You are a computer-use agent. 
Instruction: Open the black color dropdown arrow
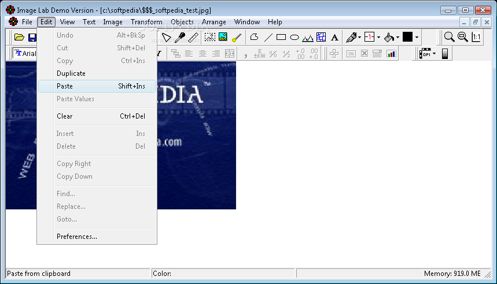pos(417,38)
